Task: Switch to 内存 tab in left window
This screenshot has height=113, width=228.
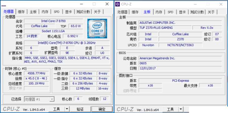Action: (x=45, y=12)
